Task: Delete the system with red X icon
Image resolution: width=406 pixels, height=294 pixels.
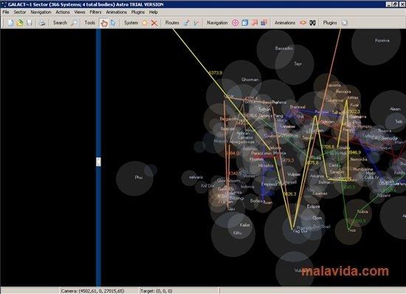Action: tap(154, 23)
